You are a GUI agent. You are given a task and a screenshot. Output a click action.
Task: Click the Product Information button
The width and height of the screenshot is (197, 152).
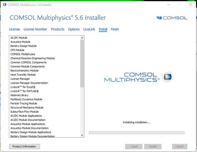point(25,147)
